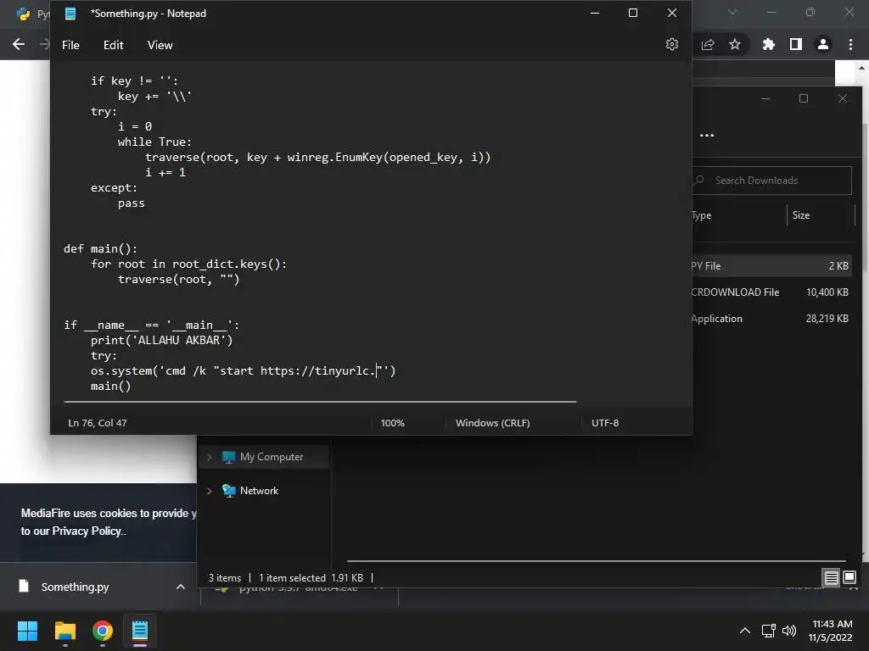Open Something.py download options chevron
The image size is (869, 651).
click(x=181, y=587)
